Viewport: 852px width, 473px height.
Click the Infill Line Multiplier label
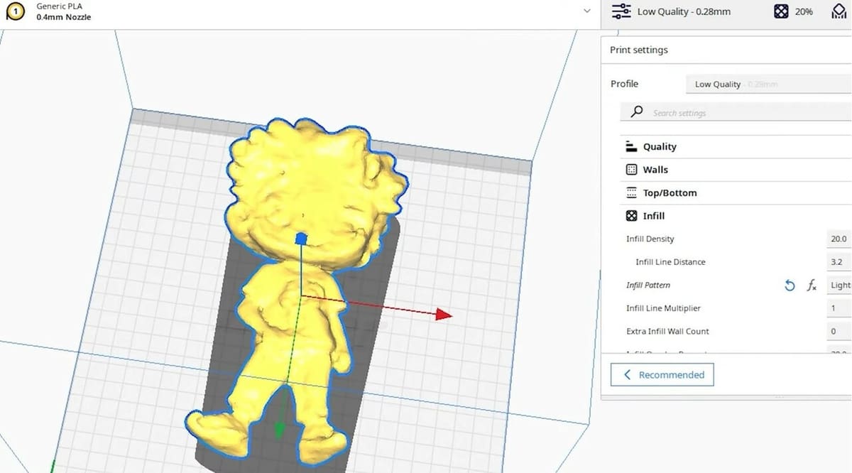tap(663, 308)
